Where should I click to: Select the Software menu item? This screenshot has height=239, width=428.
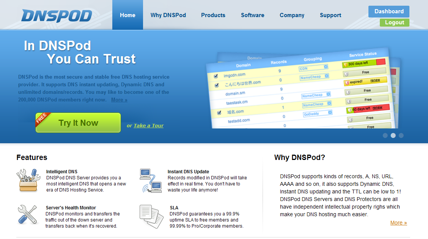click(x=252, y=15)
